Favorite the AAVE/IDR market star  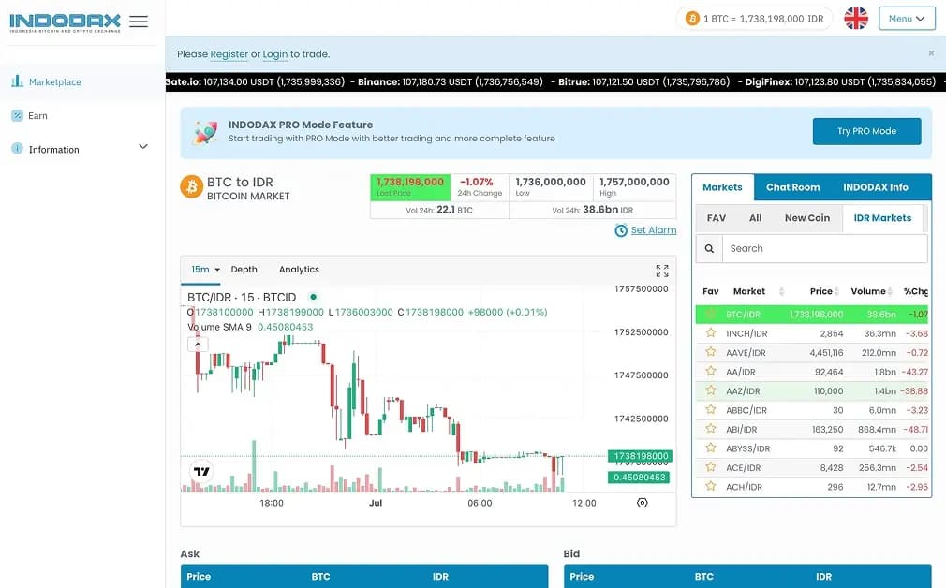point(710,352)
